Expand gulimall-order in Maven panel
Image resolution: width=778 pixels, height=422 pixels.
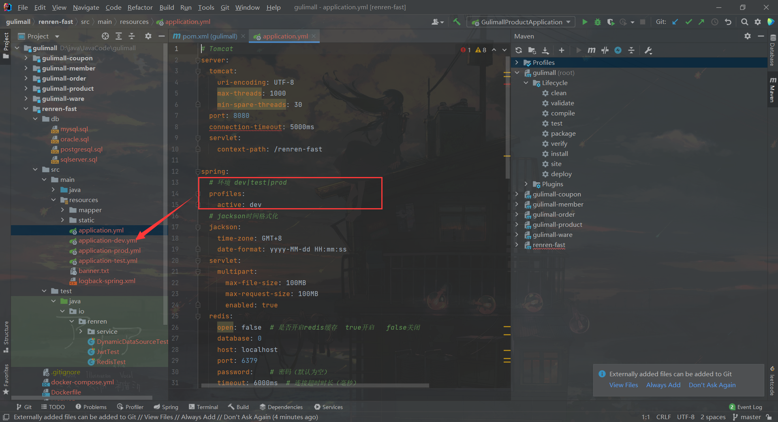click(517, 214)
